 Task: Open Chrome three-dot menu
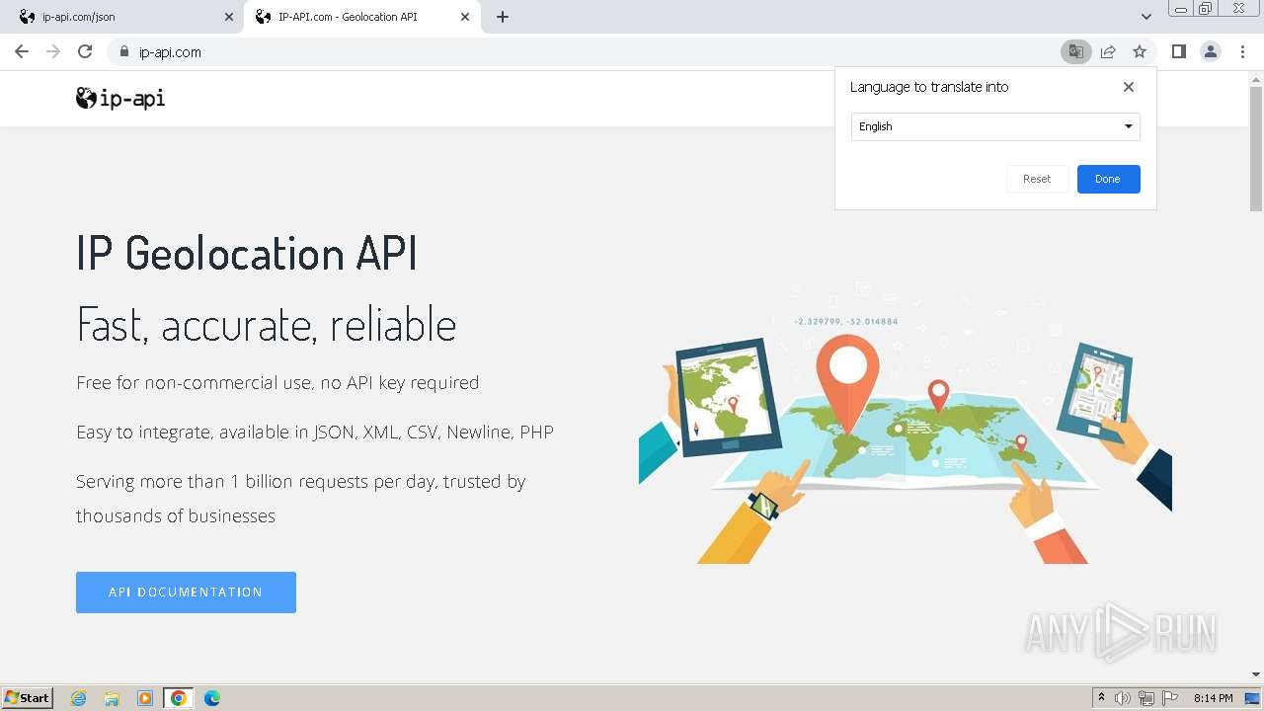tap(1242, 51)
